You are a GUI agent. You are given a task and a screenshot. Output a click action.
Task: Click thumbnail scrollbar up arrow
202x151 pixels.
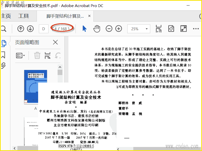pos(60,67)
